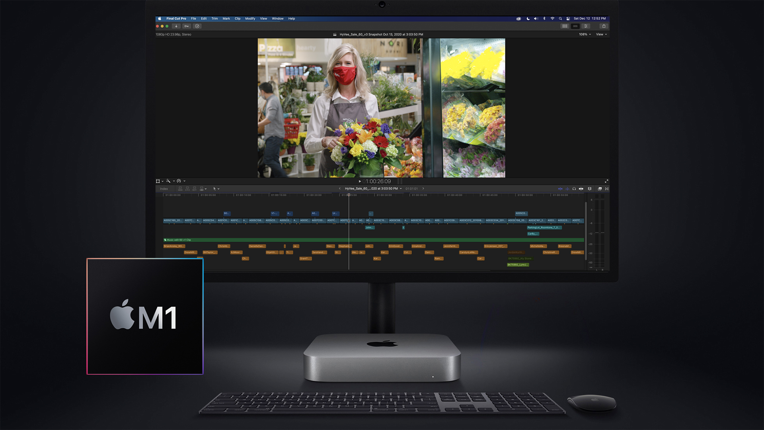Open the Keyword Editor key icon
The width and height of the screenshot is (764, 430).
(x=187, y=26)
